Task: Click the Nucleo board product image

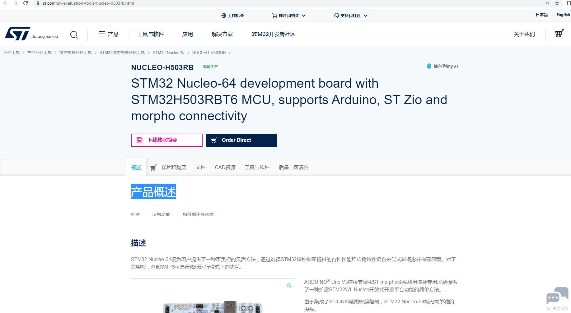Action: (x=213, y=296)
